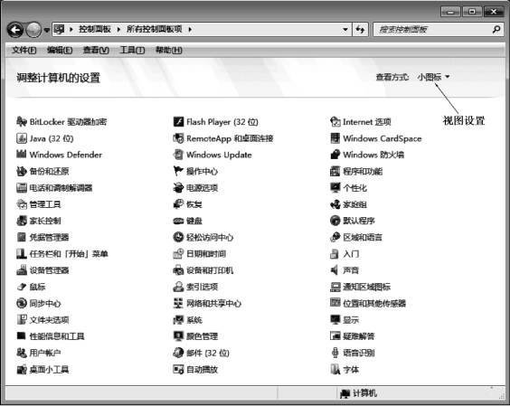Open the Java (32 位) icon

click(x=22, y=138)
